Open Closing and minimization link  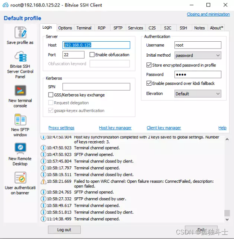(x=208, y=14)
